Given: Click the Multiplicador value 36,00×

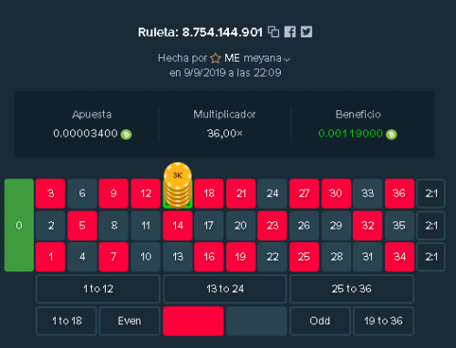Looking at the screenshot, I should point(224,134).
